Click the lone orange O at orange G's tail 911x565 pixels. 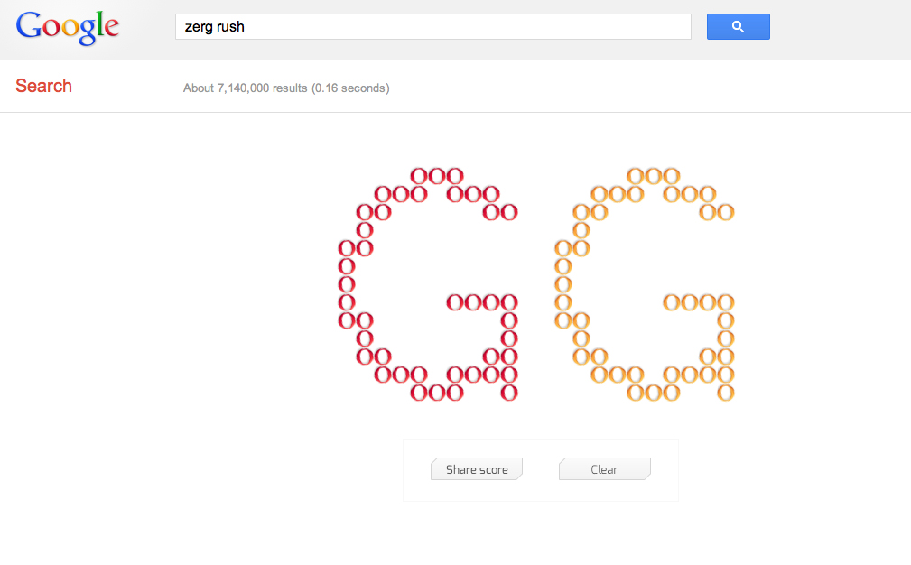726,393
